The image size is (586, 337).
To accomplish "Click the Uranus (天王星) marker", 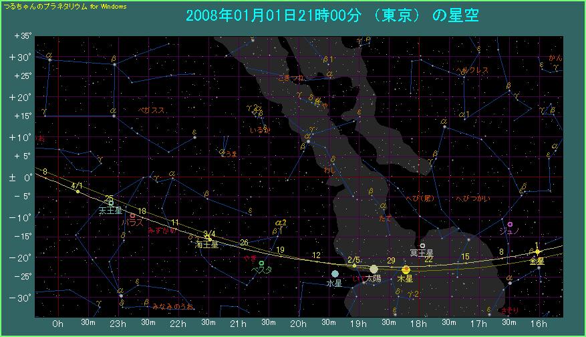I will 111,203.
